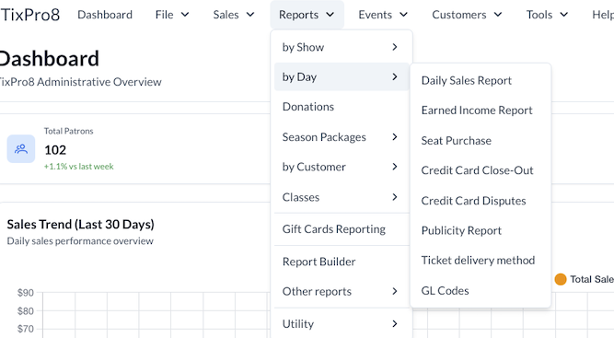Open the Sales menu

[x=234, y=15]
